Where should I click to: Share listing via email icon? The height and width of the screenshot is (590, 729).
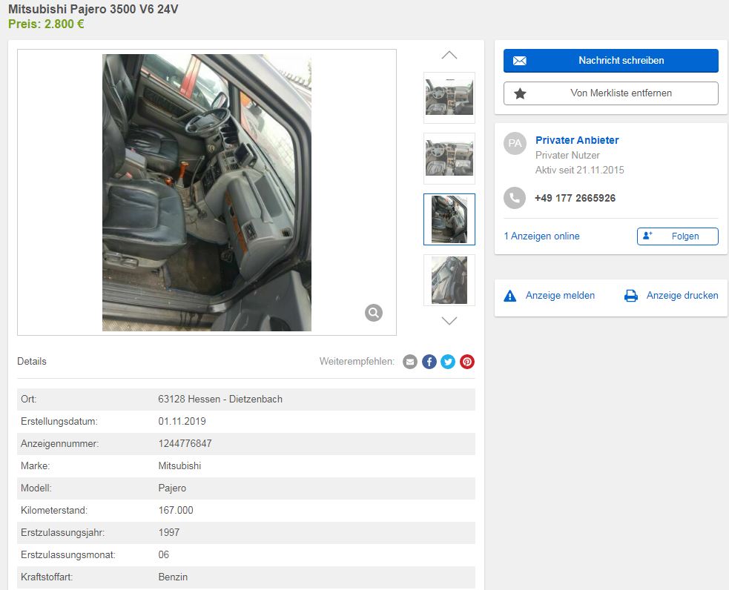coord(410,362)
